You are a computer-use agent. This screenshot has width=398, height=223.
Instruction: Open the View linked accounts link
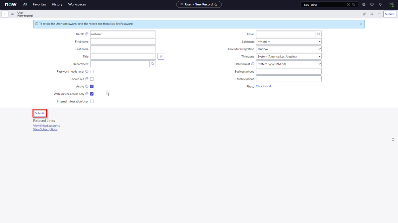[46, 126]
